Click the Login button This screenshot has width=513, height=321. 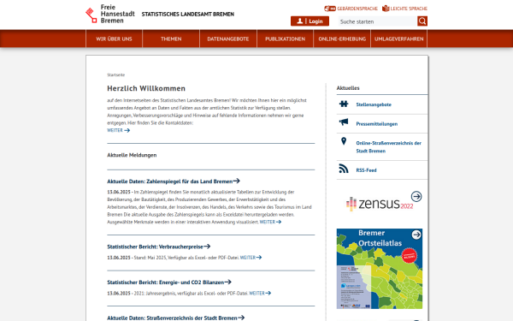310,21
